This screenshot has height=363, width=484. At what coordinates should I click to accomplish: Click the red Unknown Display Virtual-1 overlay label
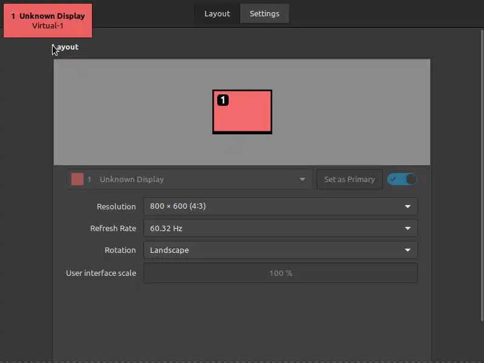pos(48,21)
